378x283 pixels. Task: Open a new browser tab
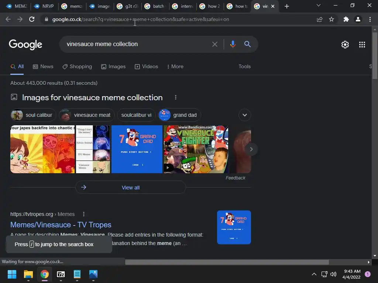point(286,6)
